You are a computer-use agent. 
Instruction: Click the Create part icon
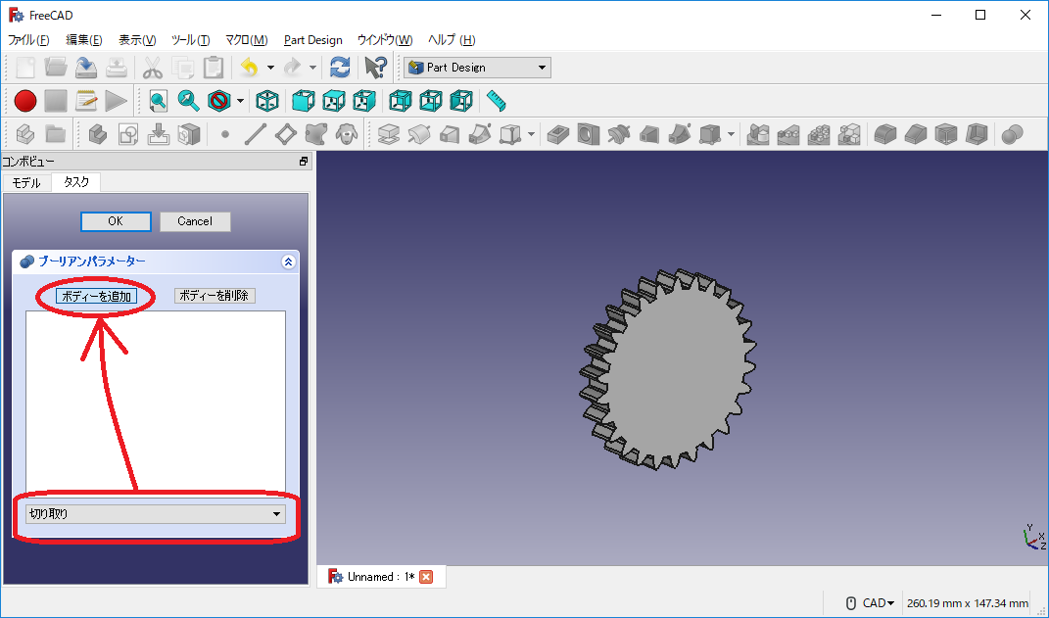coord(25,134)
